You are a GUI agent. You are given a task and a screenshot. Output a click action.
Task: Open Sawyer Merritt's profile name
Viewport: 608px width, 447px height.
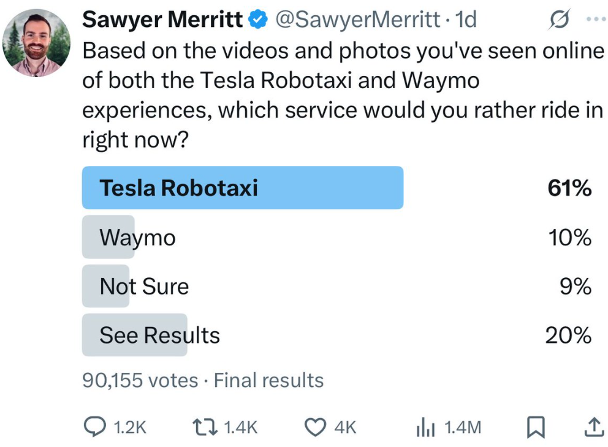click(162, 20)
